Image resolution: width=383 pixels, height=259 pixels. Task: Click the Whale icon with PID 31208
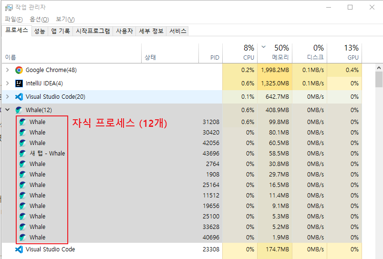coord(22,122)
